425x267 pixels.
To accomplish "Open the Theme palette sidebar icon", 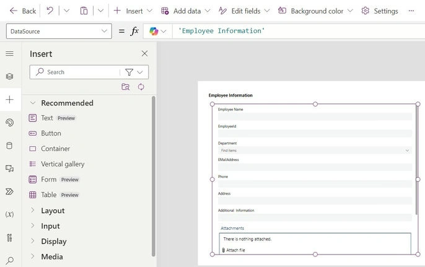I will pyautogui.click(x=9, y=123).
